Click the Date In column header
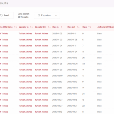The image size is (114, 114). (x=56, y=27)
